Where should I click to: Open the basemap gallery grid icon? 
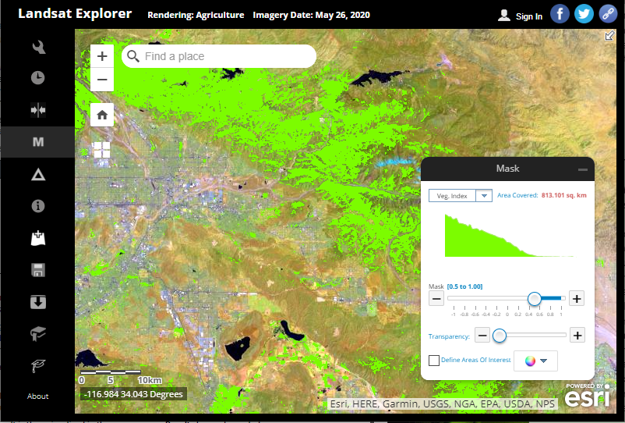point(101,150)
